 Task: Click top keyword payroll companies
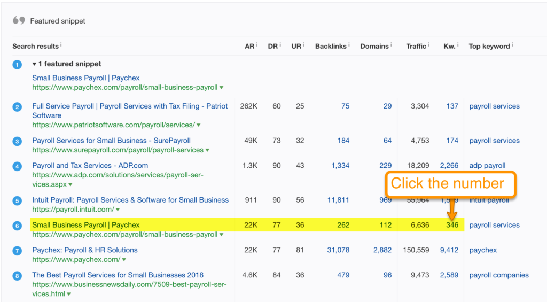499,275
